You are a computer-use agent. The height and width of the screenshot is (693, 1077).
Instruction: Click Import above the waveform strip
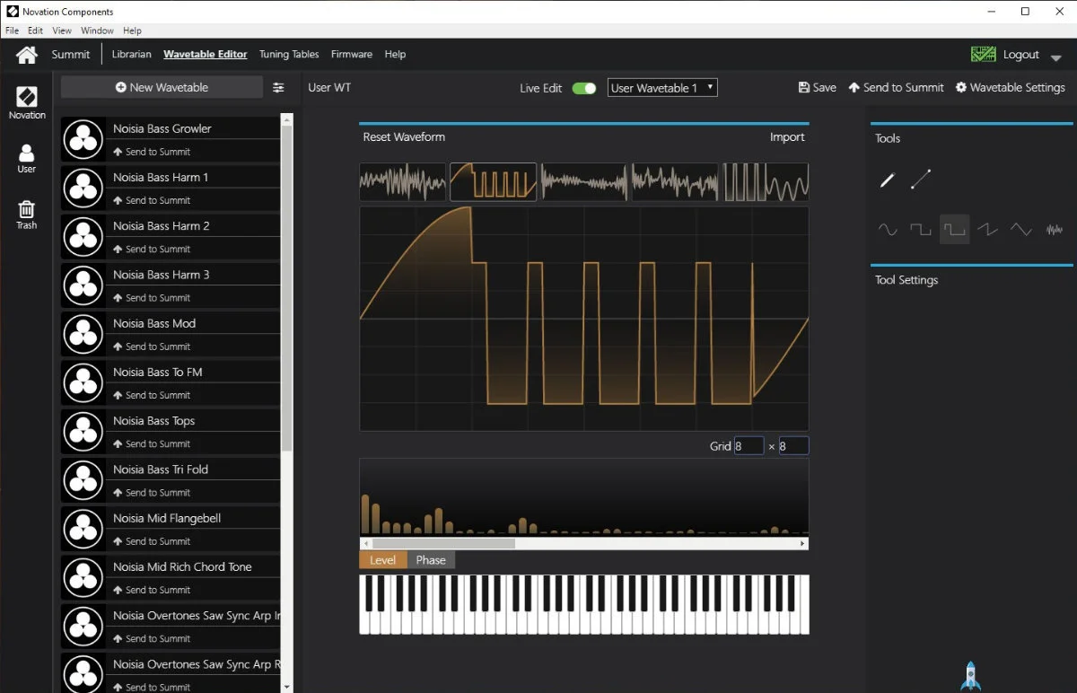coord(787,137)
